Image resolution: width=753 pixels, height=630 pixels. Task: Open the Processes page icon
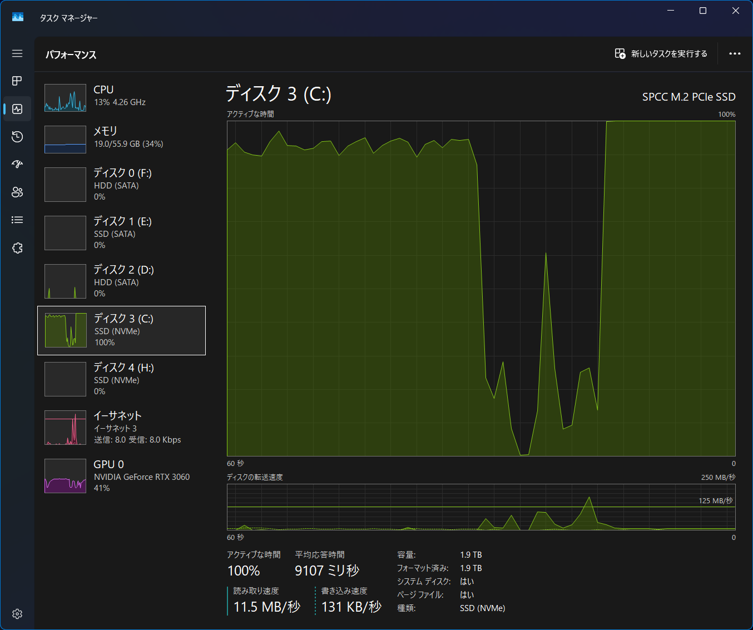(x=17, y=81)
